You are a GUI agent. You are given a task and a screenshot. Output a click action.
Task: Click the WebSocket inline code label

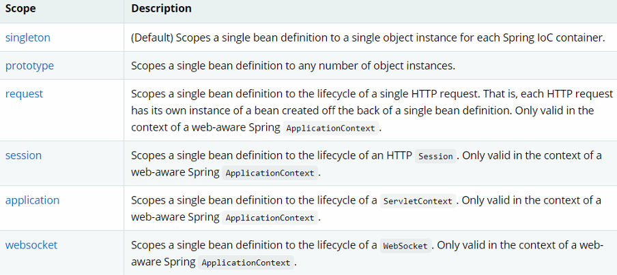point(405,246)
